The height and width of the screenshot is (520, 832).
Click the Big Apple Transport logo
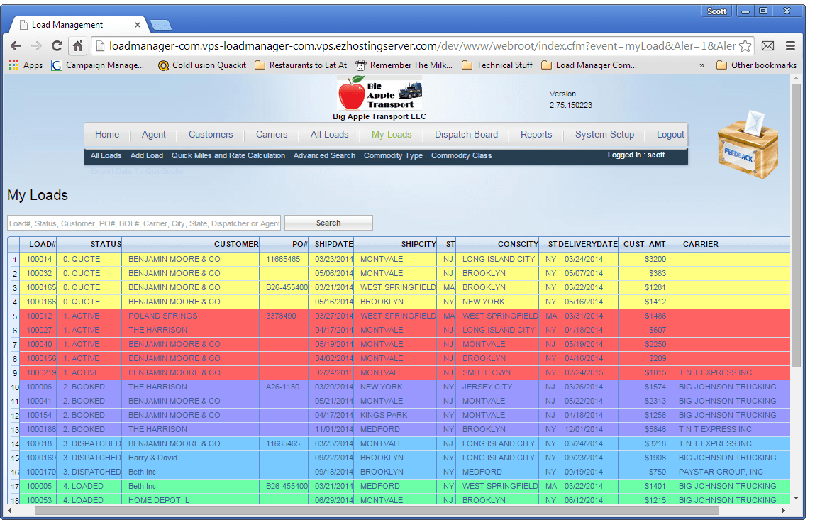click(379, 92)
